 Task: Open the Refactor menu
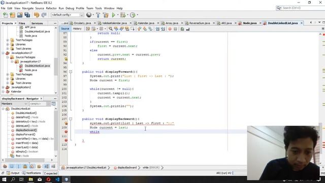[51, 8]
